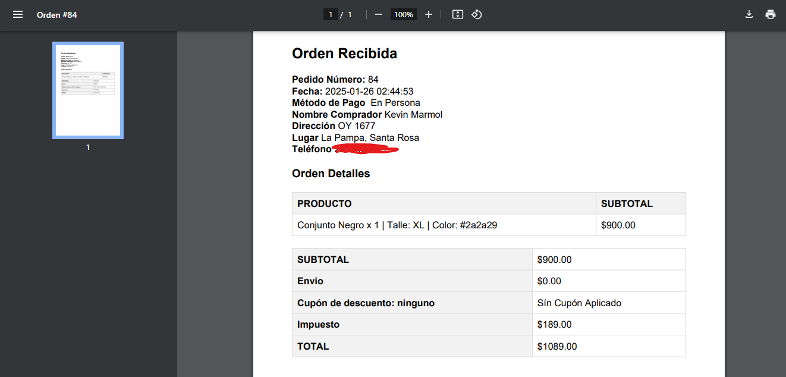The image size is (786, 377).
Task: Click the buyer name Kevin Marmol
Action: tap(413, 114)
